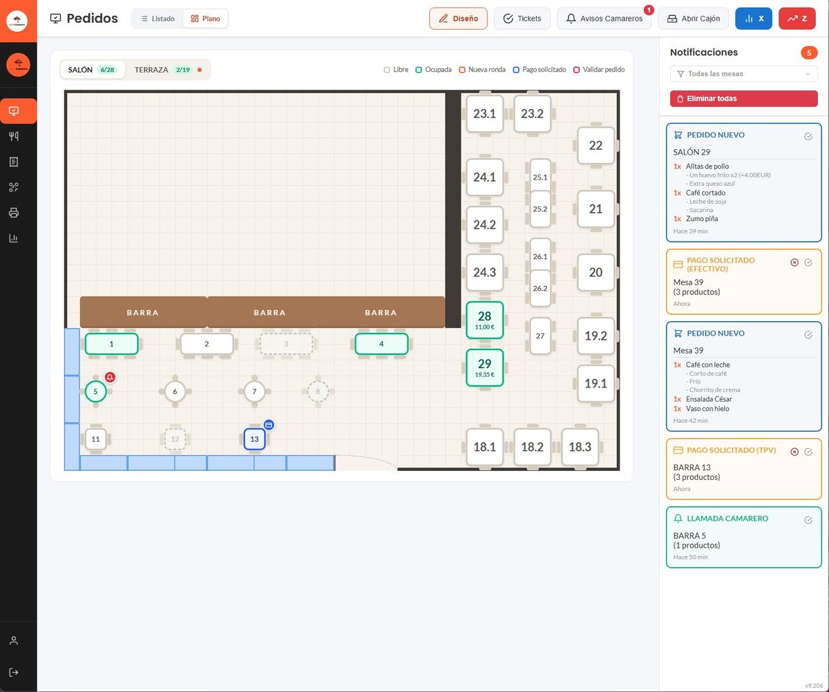Open the statistics chart sidebar icon
829x692 pixels.
click(14, 238)
